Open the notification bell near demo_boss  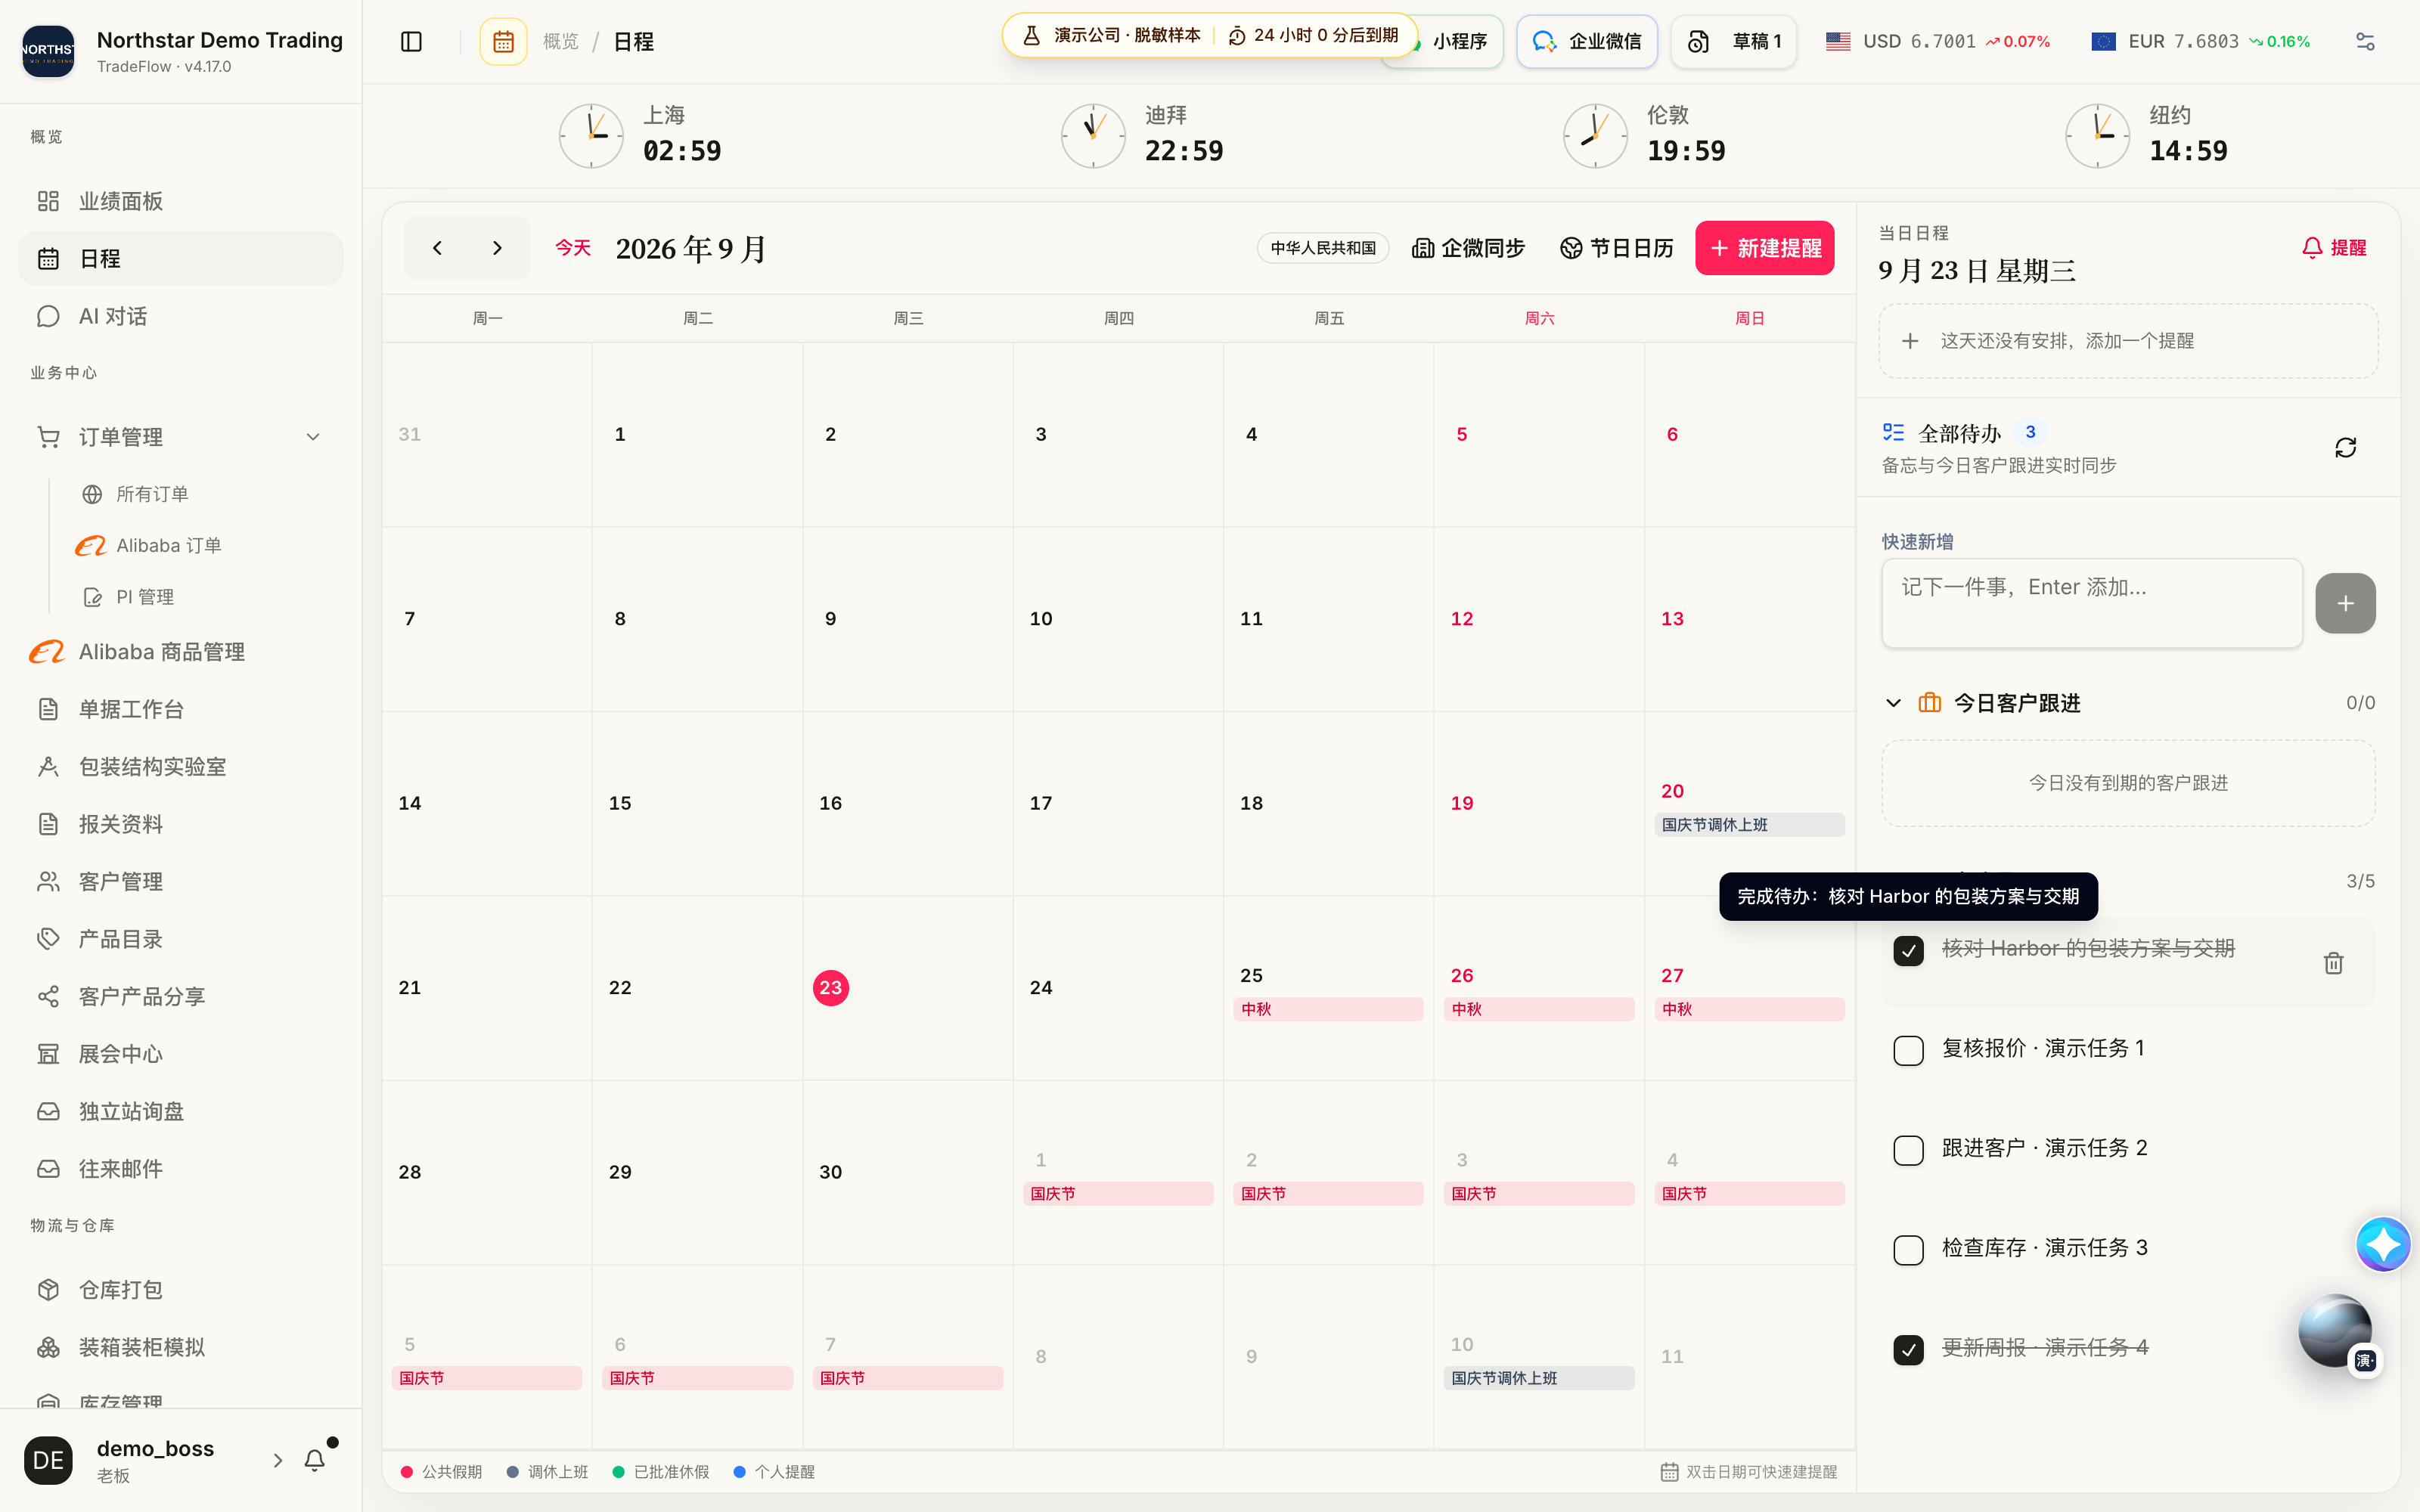click(315, 1460)
